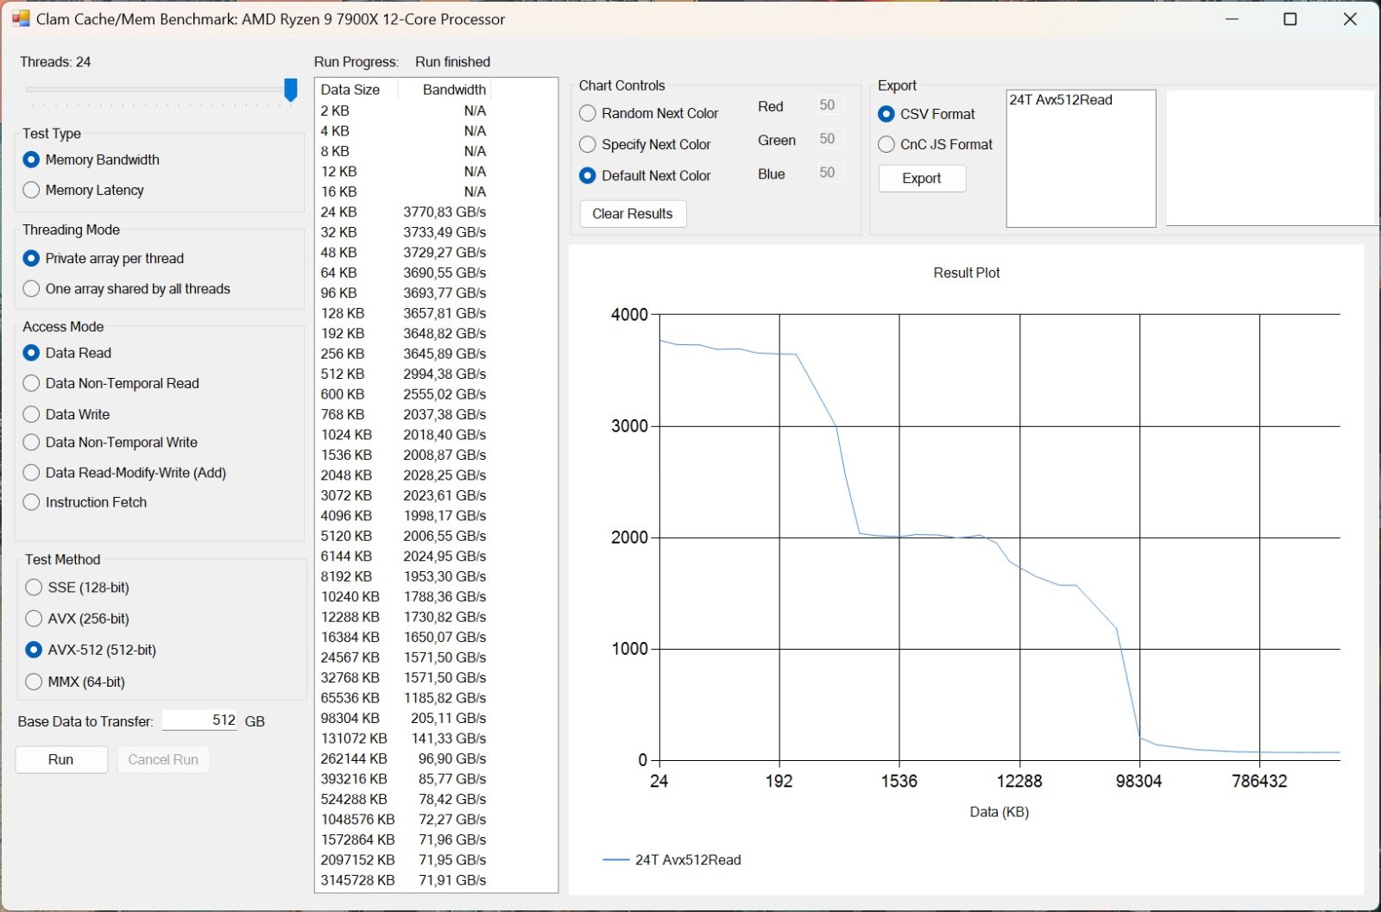Screen dimensions: 1381x912
Task: Click the Run finished progress status
Action: (452, 62)
